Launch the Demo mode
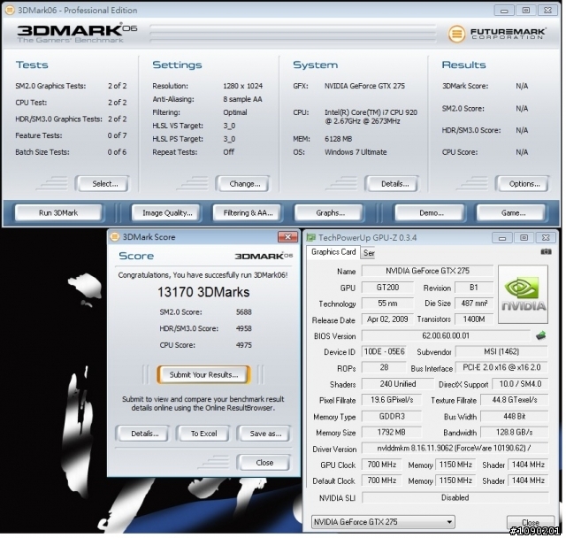The height and width of the screenshot is (538, 566). click(x=431, y=212)
